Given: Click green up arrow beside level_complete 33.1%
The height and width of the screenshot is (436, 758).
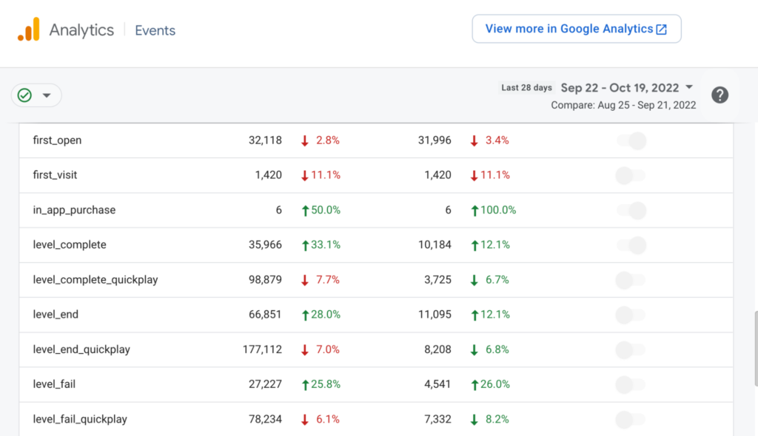Looking at the screenshot, I should [305, 245].
